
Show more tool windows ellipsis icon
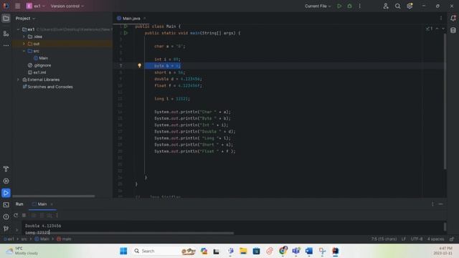[6, 45]
